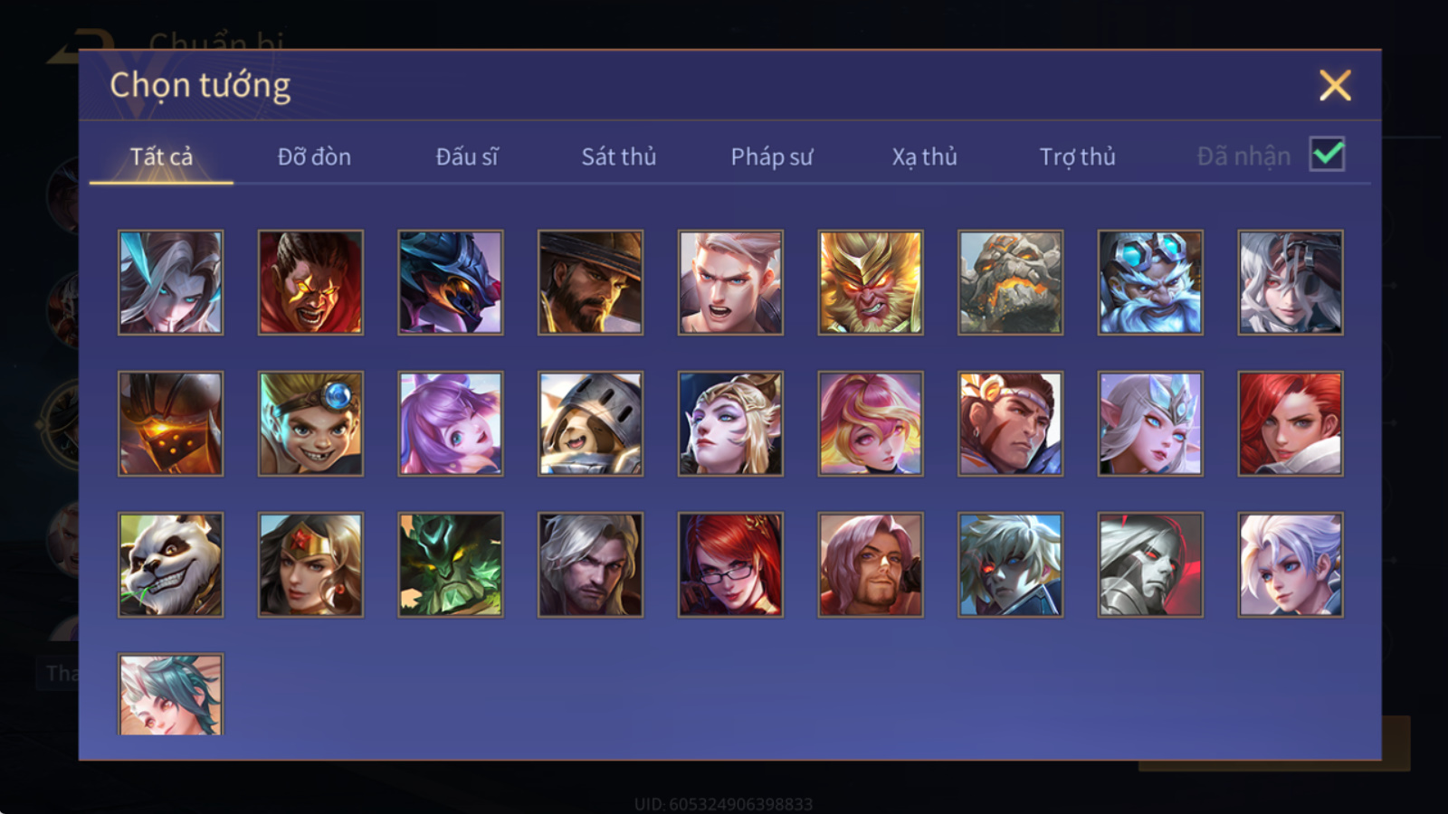This screenshot has height=814, width=1448.
Task: Select the panda hero portrait
Action: pyautogui.click(x=170, y=565)
